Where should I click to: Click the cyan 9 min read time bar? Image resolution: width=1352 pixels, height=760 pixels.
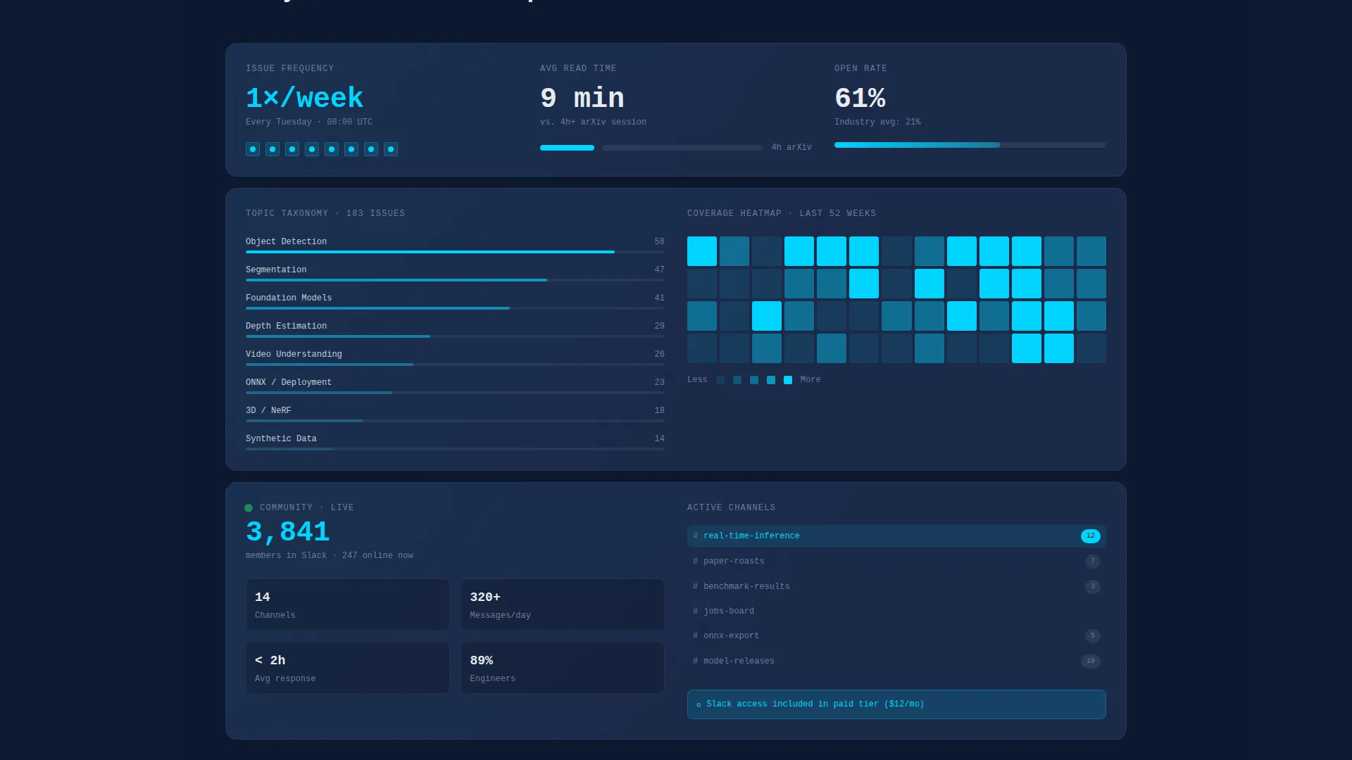pyautogui.click(x=567, y=148)
